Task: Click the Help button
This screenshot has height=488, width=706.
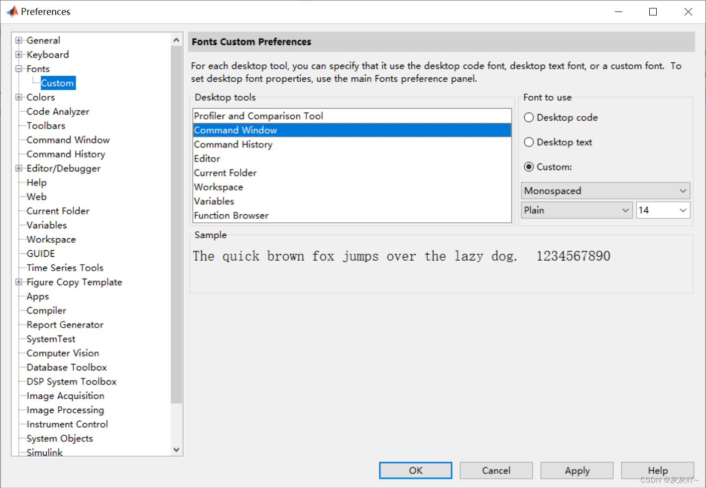Action: click(658, 471)
